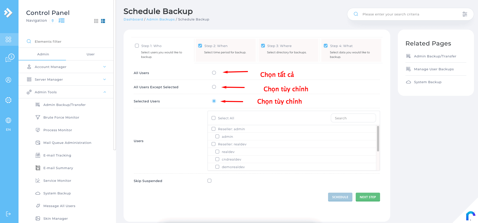Viewport: 478px width, 223px height.
Task: Open the Dashboard breadcrumb link
Action: click(x=133, y=19)
